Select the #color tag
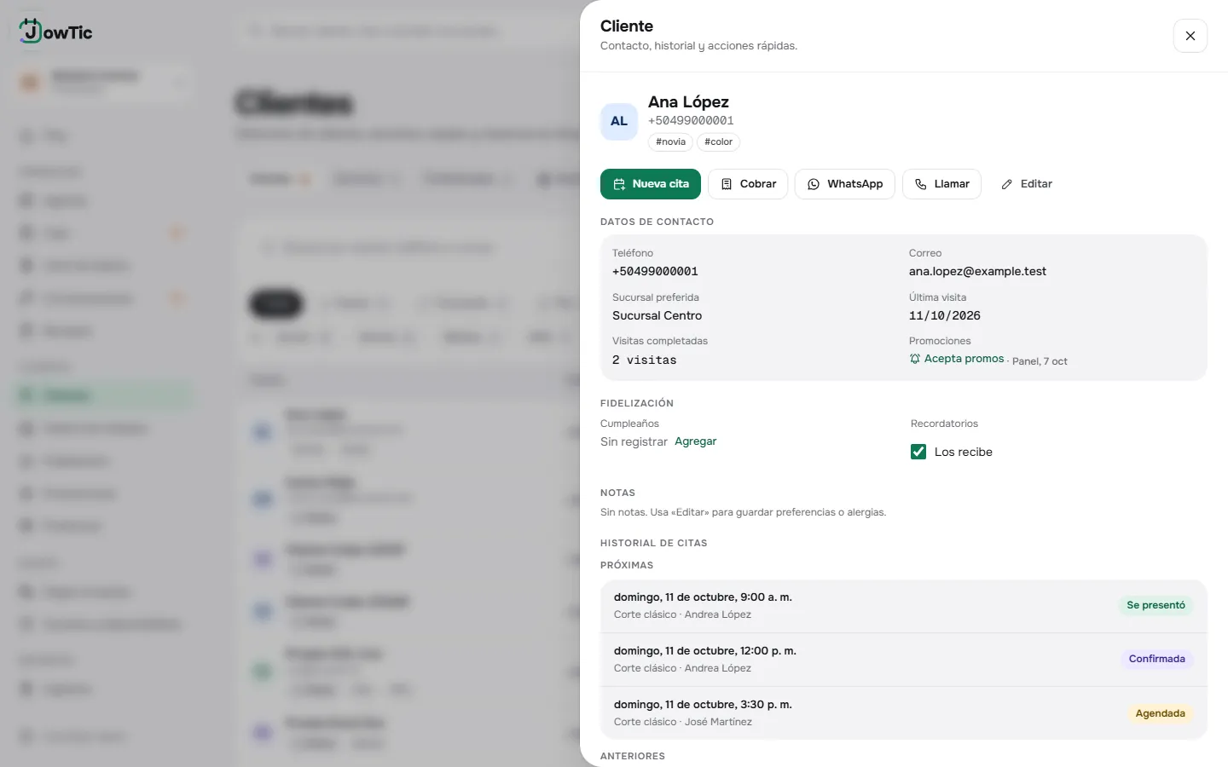Image resolution: width=1228 pixels, height=767 pixels. [719, 142]
